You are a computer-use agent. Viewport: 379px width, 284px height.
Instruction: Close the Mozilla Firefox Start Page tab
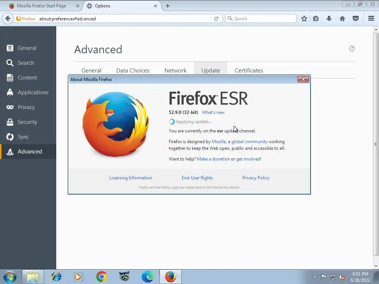click(78, 6)
